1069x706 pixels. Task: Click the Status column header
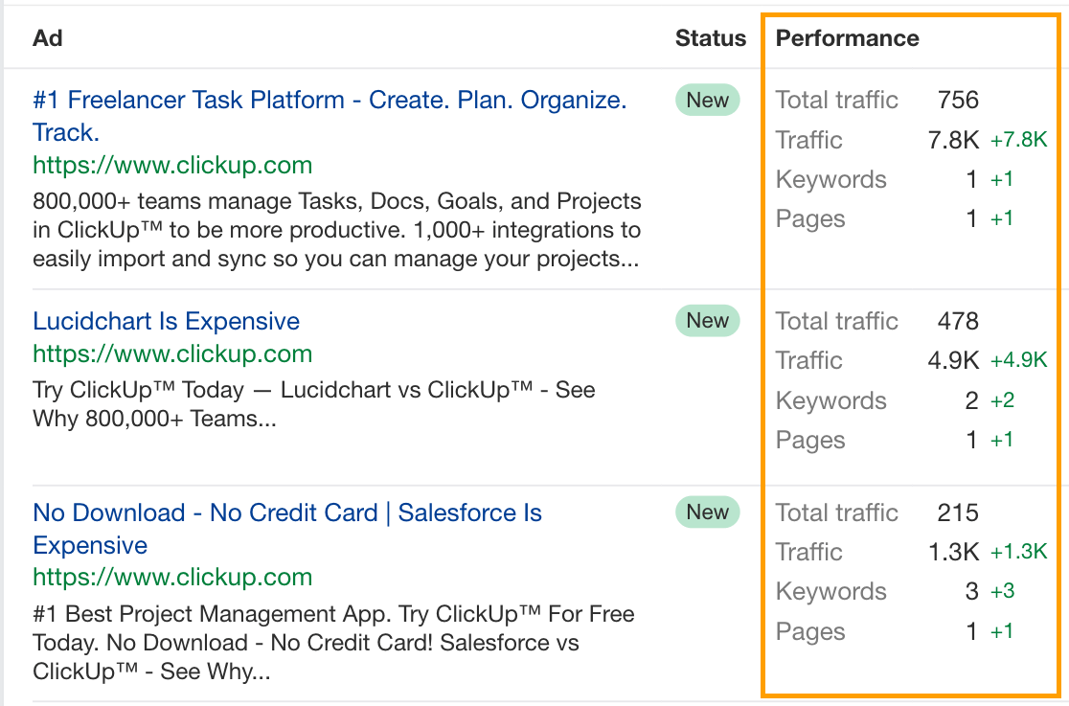(x=711, y=38)
